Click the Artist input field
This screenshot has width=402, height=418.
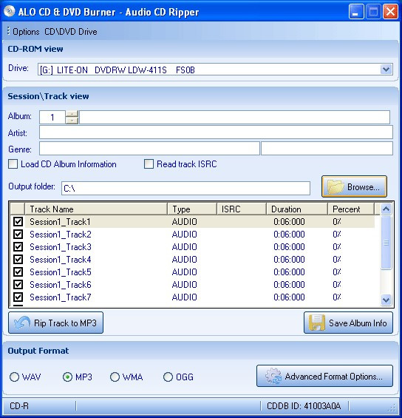click(216, 132)
